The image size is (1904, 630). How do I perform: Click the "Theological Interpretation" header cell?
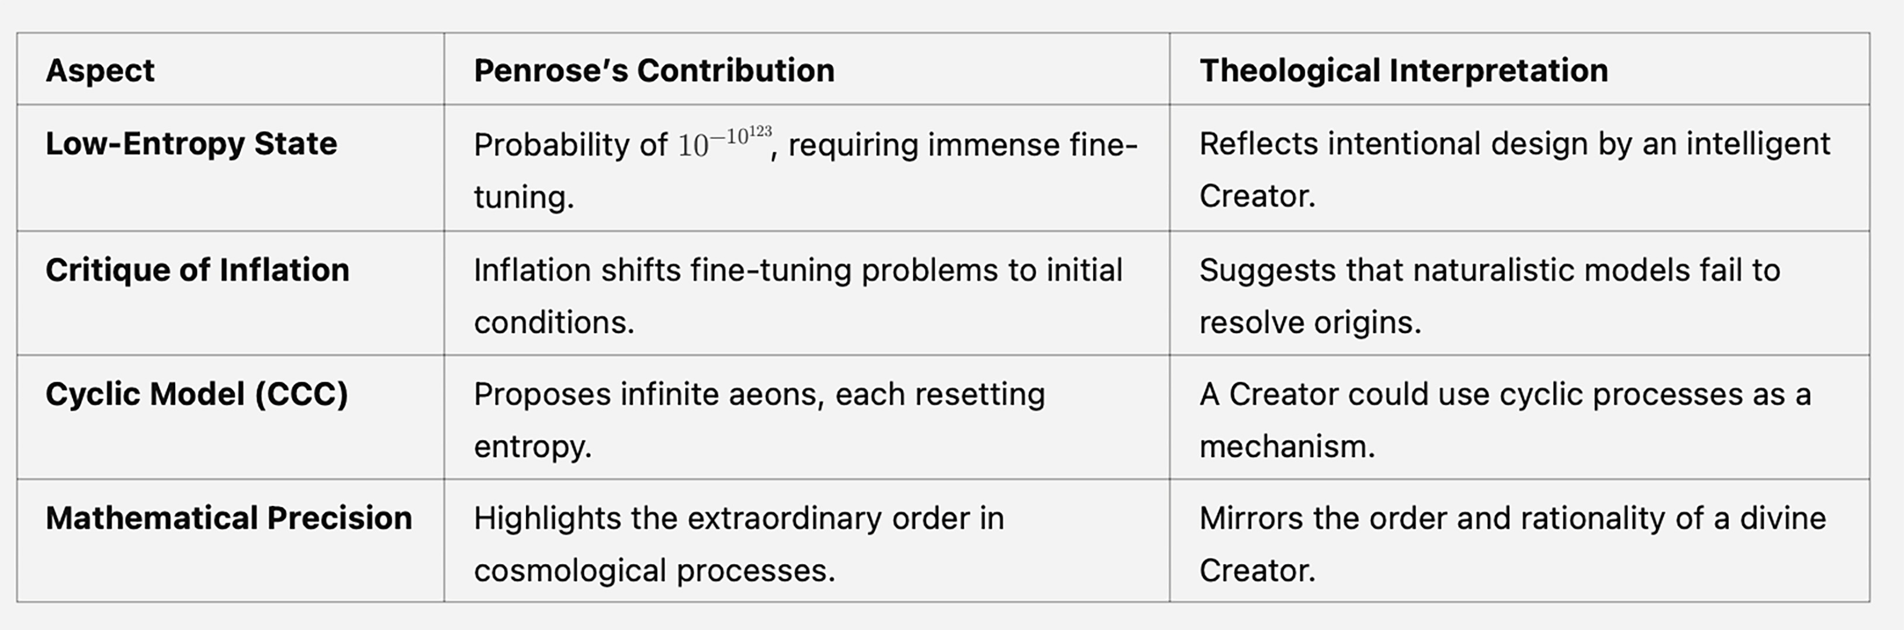pyautogui.click(x=1404, y=71)
